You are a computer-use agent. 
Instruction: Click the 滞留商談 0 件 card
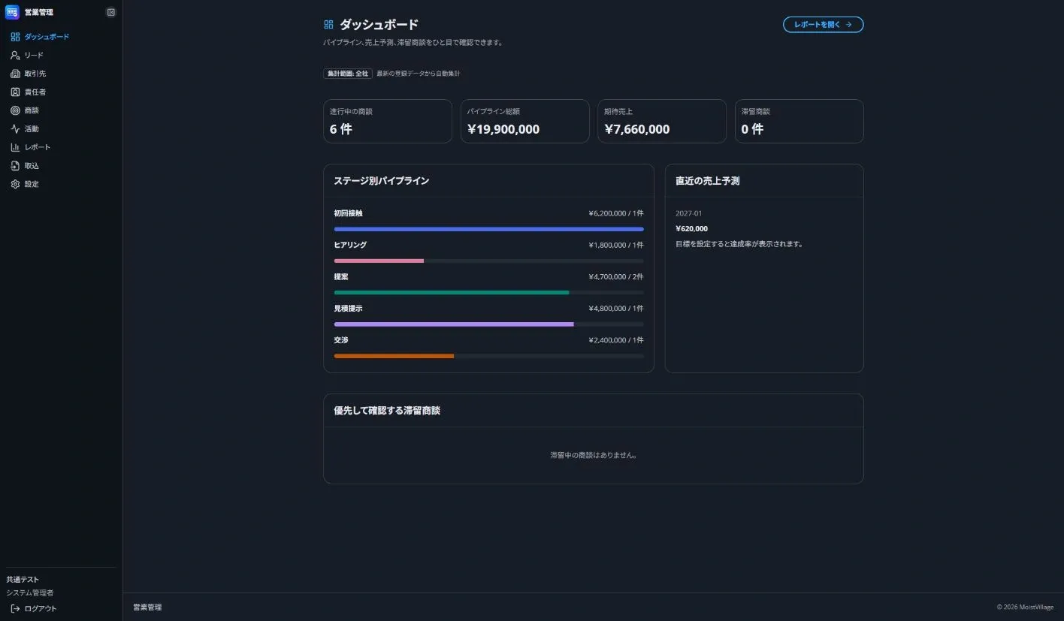pos(800,121)
